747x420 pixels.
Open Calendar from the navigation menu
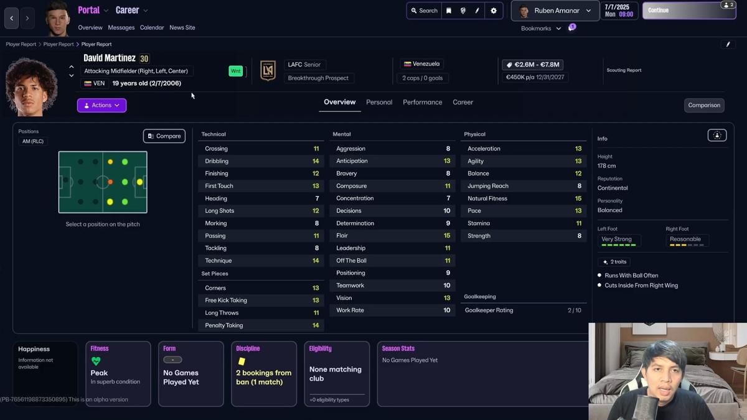(x=151, y=27)
